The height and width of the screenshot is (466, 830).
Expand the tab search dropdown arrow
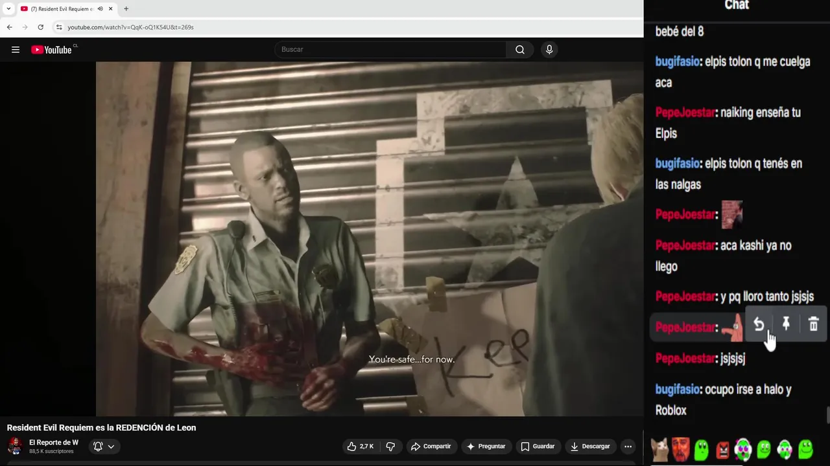tap(8, 9)
